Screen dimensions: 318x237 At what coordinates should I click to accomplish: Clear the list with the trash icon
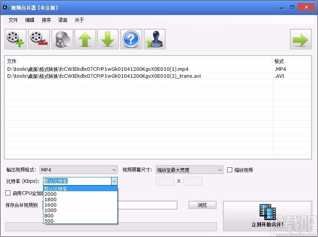pos(62,39)
